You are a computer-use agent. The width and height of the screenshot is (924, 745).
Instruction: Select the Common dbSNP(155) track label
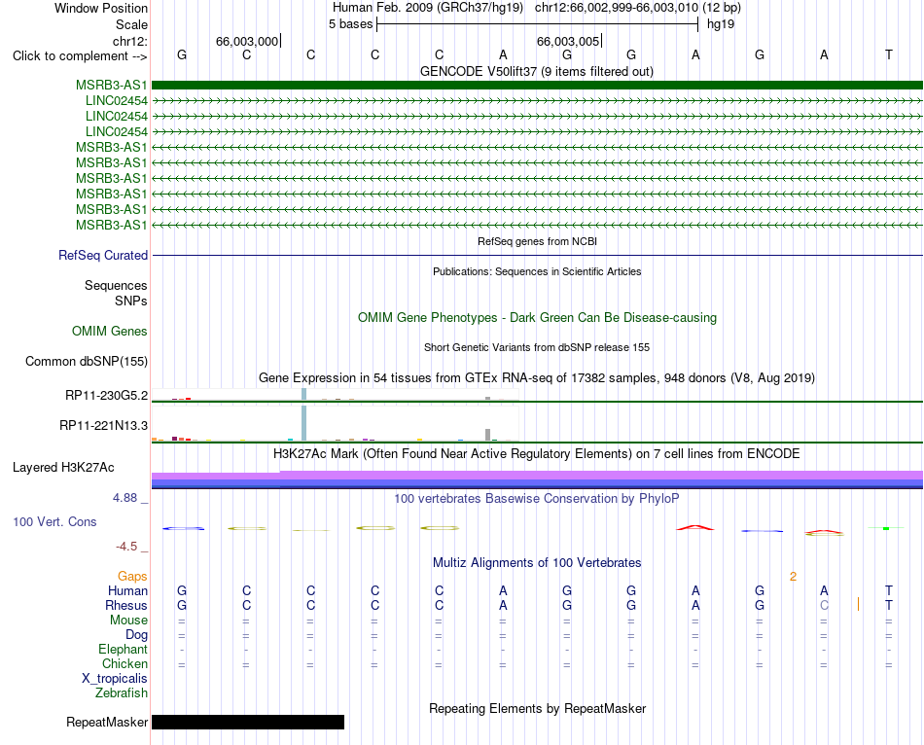pyautogui.click(x=87, y=361)
